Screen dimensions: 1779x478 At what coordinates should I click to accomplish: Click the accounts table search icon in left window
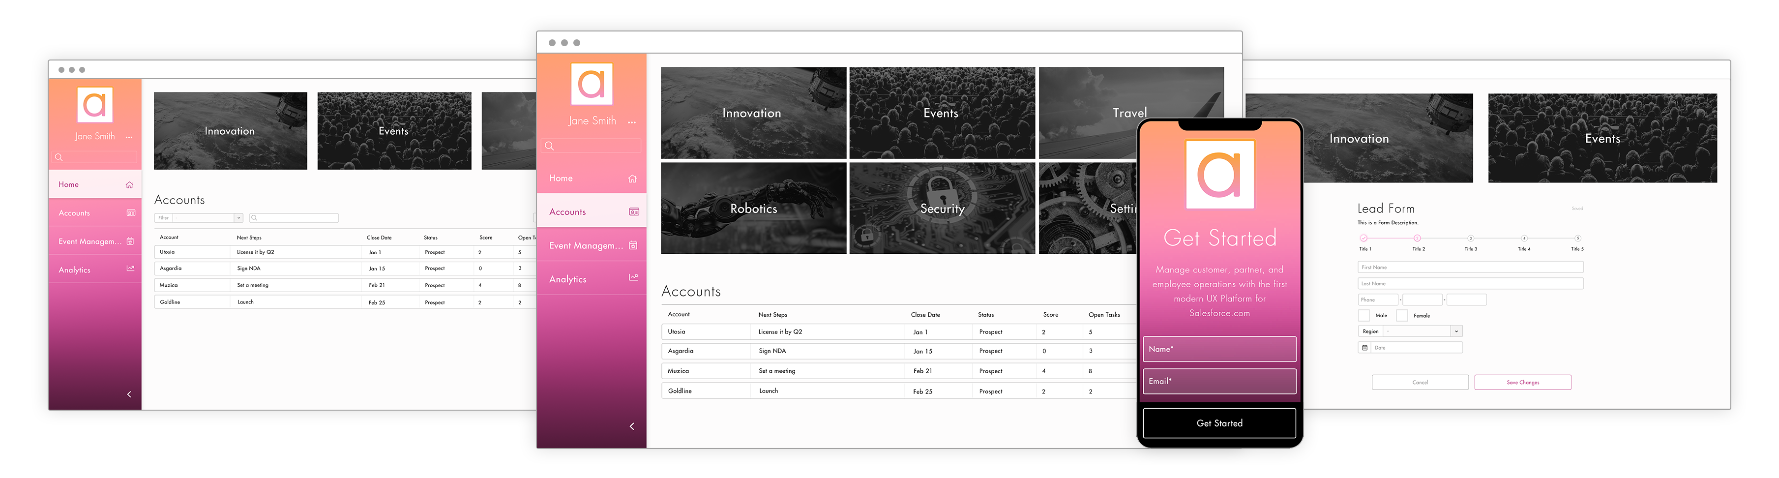coord(255,217)
